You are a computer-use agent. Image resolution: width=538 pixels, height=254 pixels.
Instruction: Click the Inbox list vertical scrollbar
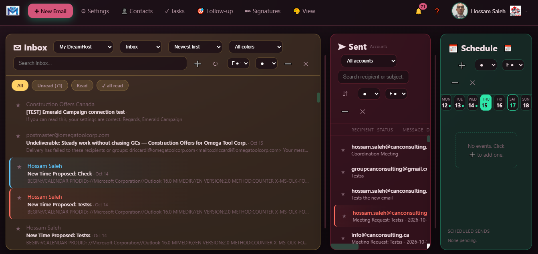click(318, 97)
